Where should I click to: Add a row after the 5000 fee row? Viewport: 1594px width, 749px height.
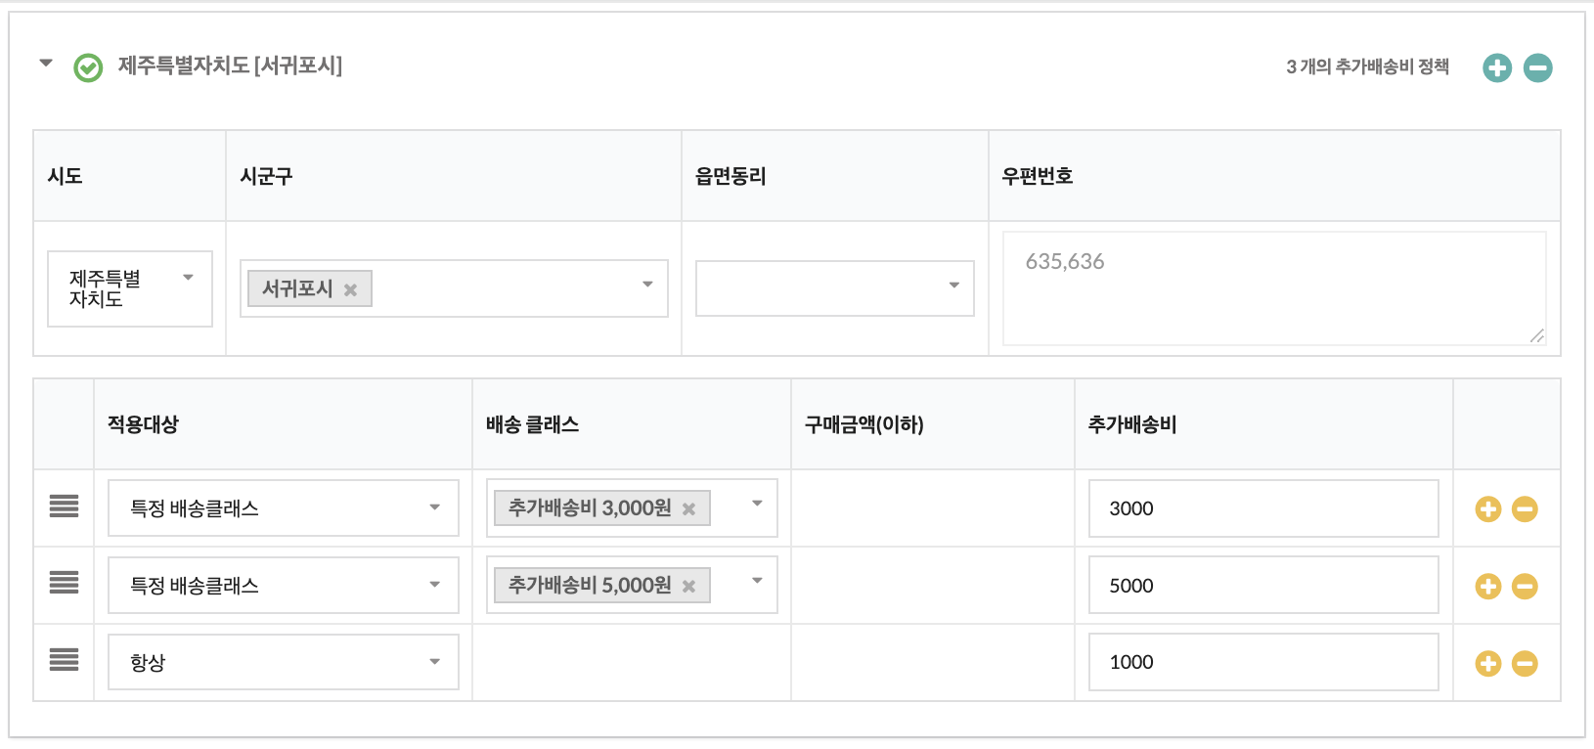click(x=1488, y=586)
